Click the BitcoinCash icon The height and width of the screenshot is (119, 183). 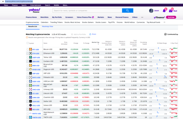(31, 85)
